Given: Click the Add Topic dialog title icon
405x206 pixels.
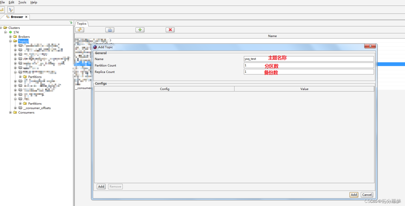Looking at the screenshot, I should point(95,47).
